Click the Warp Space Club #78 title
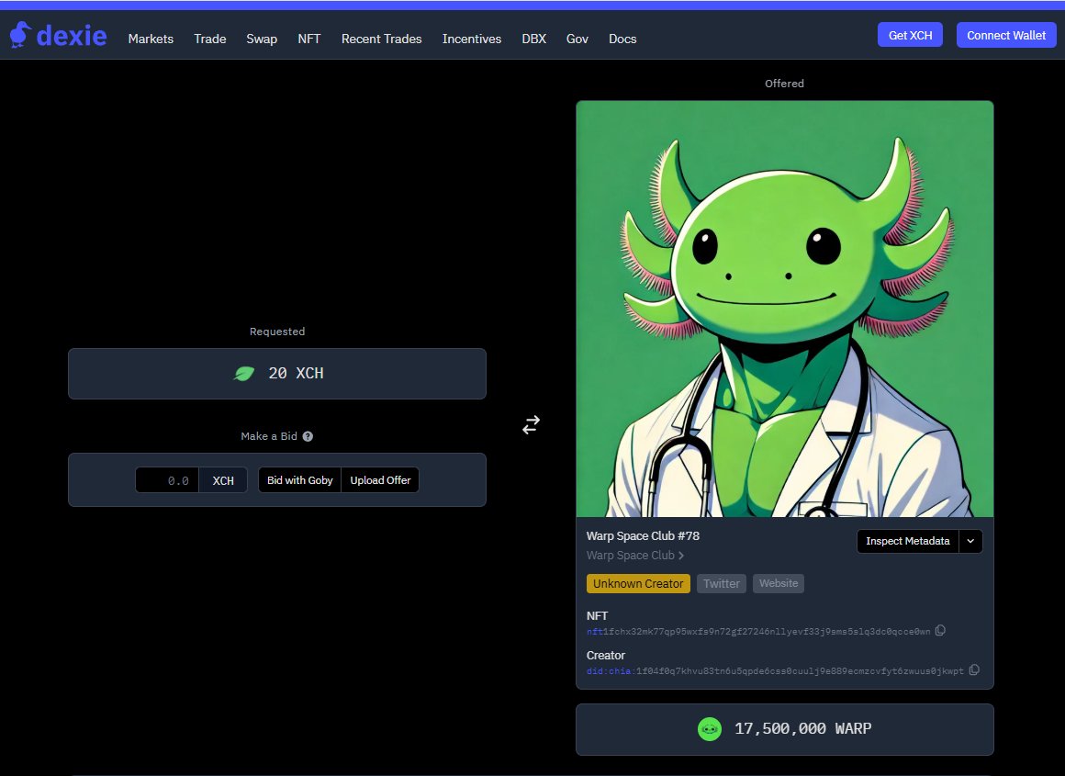The image size is (1065, 776). 643,536
